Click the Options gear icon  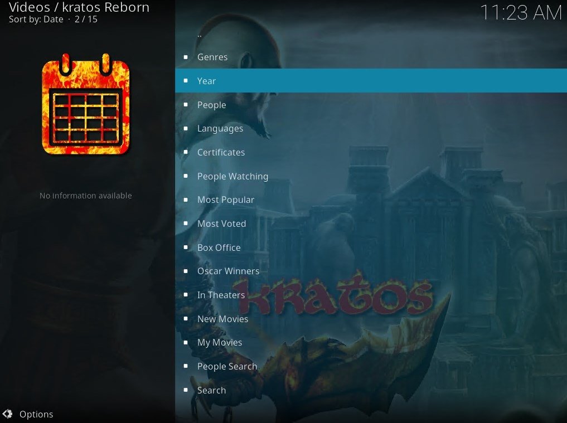(7, 414)
